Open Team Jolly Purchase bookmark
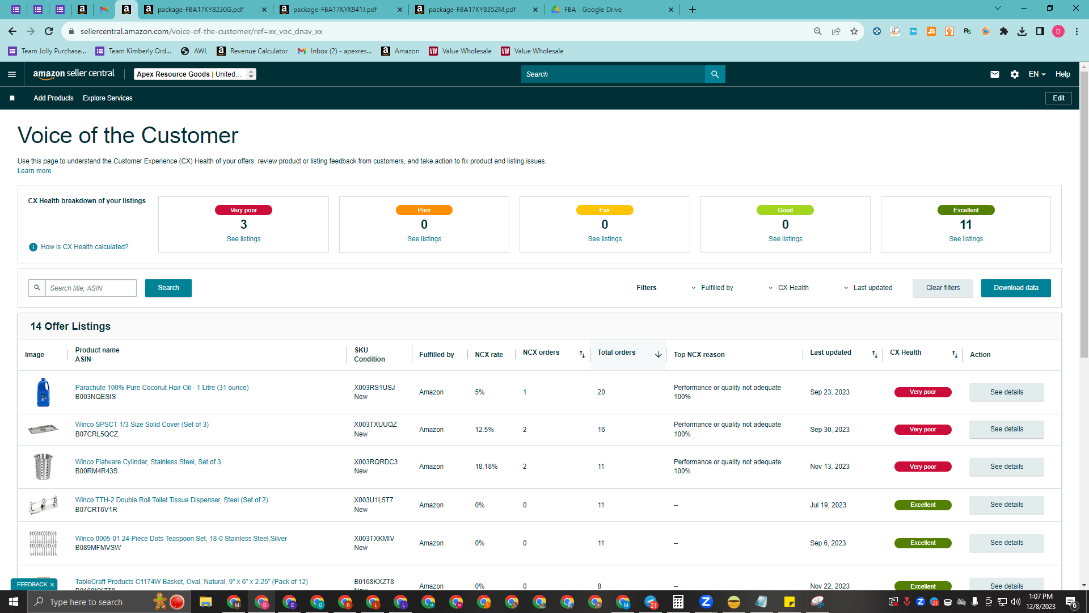1089x613 pixels. [47, 51]
